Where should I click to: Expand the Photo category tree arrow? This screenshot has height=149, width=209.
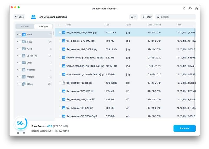[17, 35]
